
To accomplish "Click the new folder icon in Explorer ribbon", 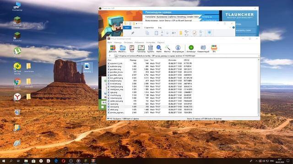I will click(181, 33).
